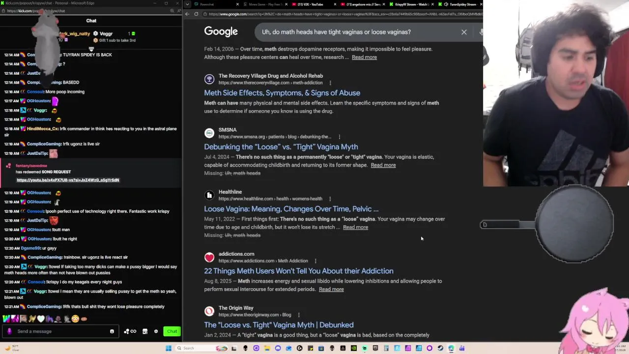Clear the Google search box with X

tap(464, 32)
